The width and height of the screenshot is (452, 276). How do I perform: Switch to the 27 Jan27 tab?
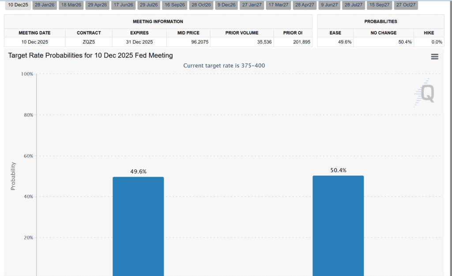[x=252, y=5]
